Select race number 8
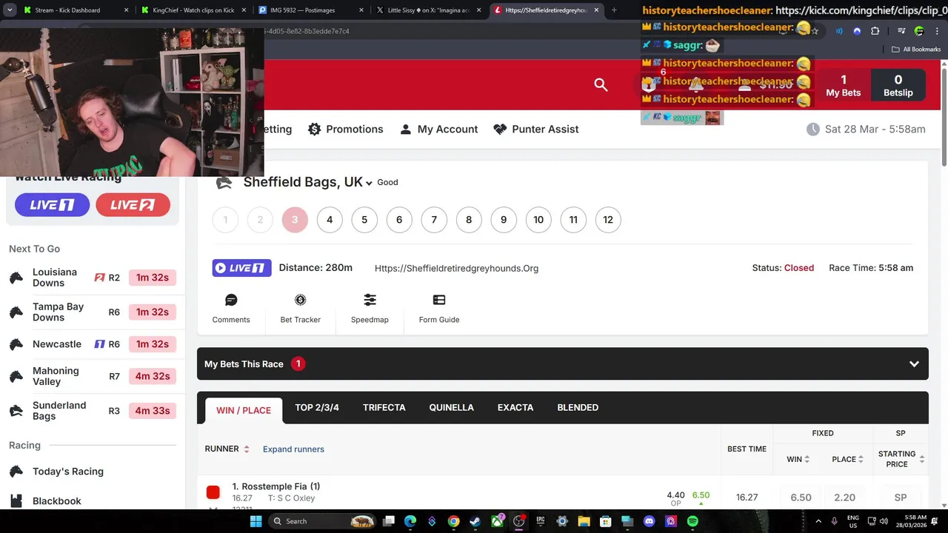Viewport: 948px width, 533px height. pos(469,220)
